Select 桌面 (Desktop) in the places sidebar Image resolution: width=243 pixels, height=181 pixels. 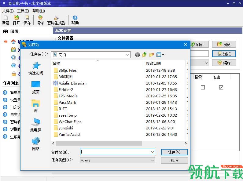pyautogui.click(x=36, y=88)
